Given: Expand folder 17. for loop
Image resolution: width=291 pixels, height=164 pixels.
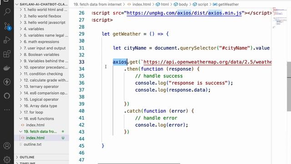Looking at the screenshot, I should [x=20, y=113].
